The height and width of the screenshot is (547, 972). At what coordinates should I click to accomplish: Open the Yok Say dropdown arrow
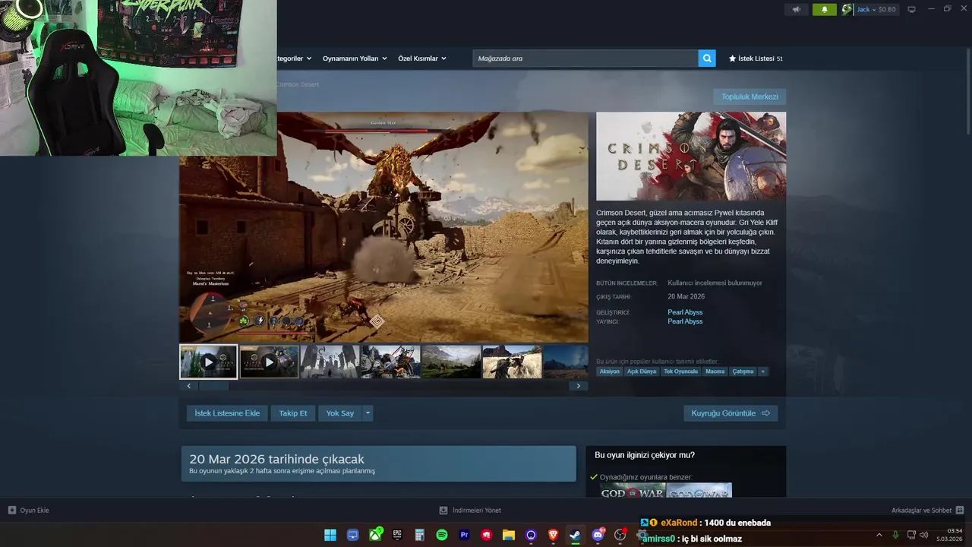click(368, 413)
